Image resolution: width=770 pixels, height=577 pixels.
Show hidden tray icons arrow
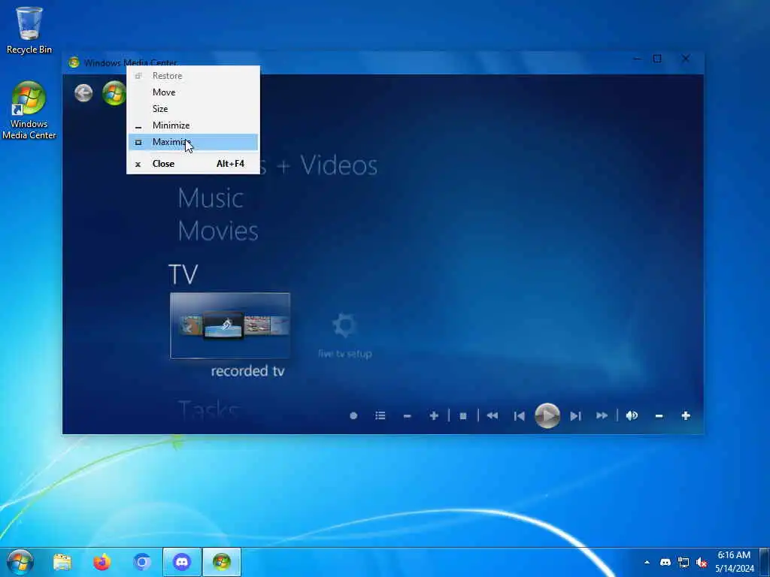tap(647, 563)
